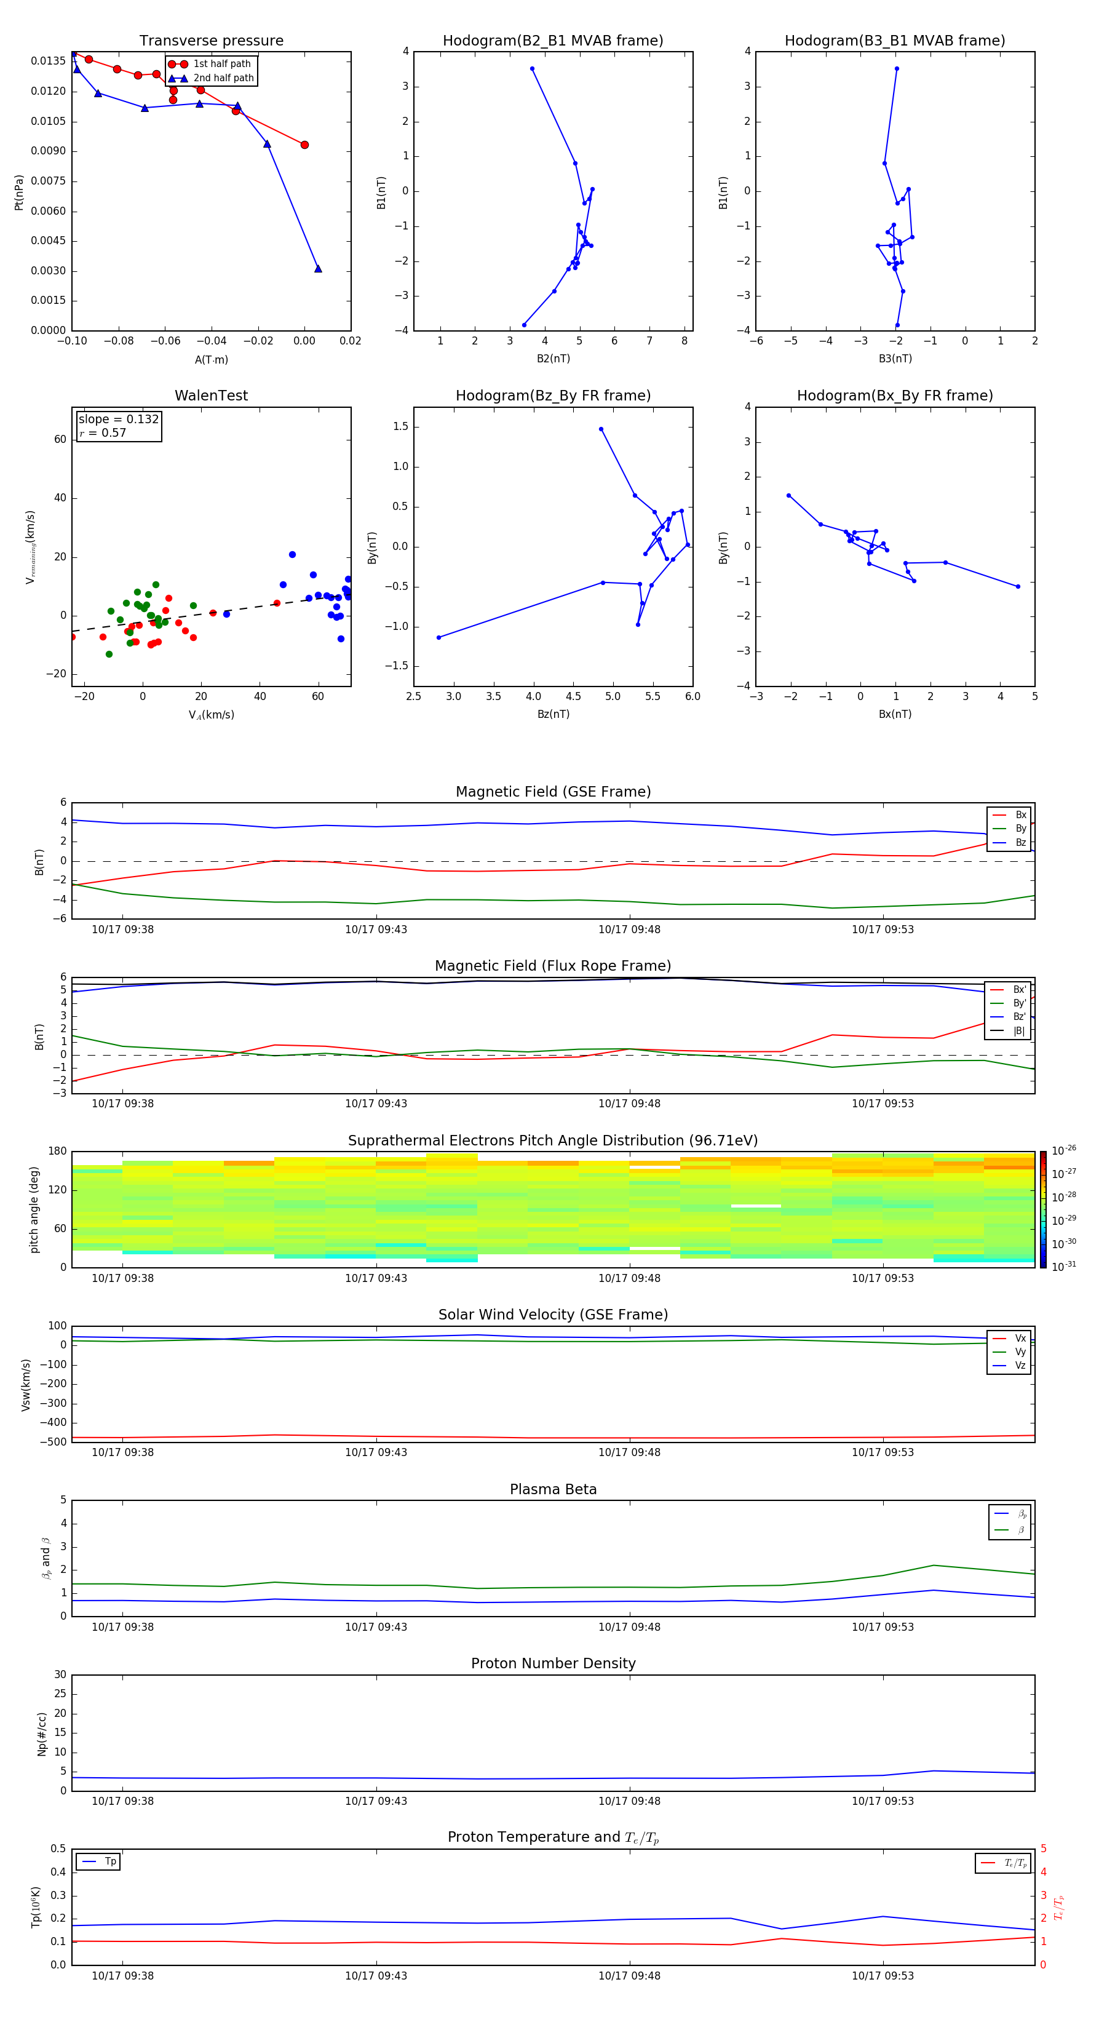
Task: Click the Bx' entry in Flux Rope legend
Action: coord(1008,990)
